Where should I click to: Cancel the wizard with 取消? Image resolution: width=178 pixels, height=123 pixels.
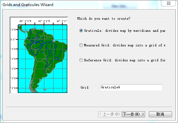pyautogui.click(x=160, y=114)
